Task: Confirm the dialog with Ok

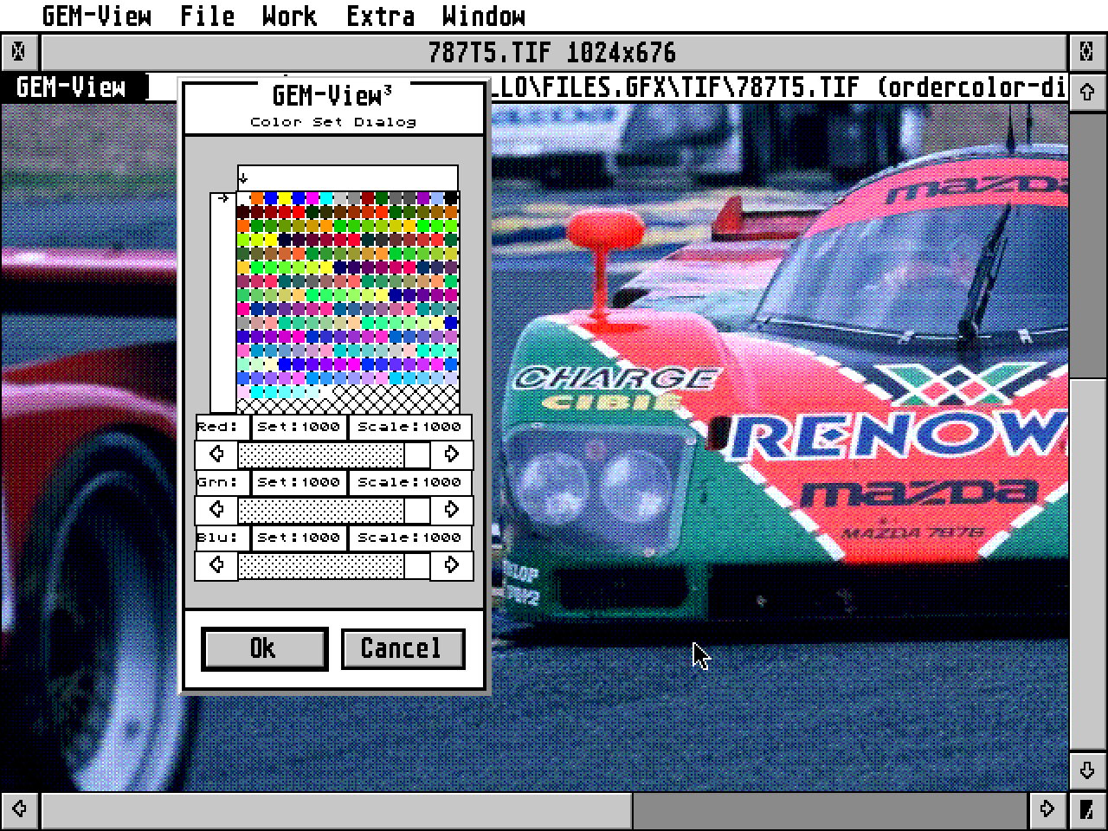Action: coord(264,648)
